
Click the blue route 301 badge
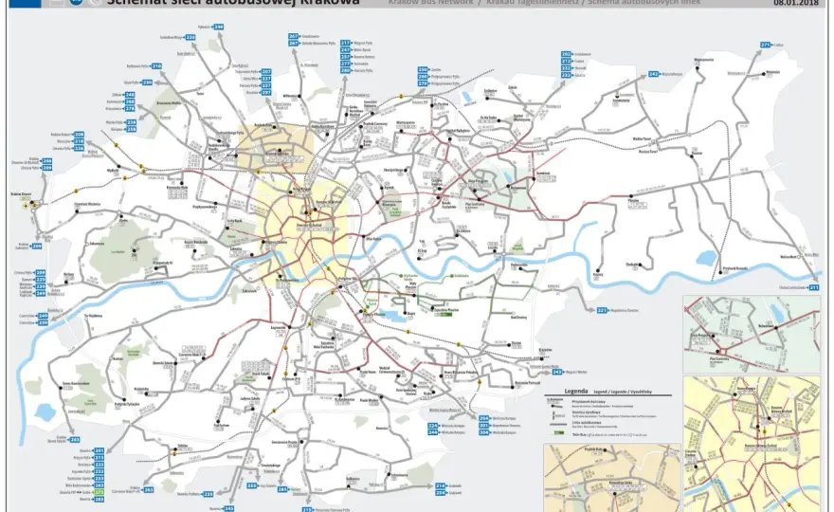(x=484, y=426)
